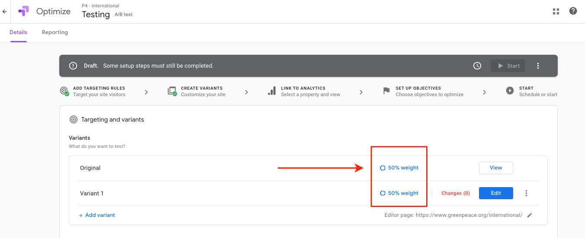Open Variant 1 more options menu
Viewport: 585px width, 238px height.
(x=526, y=193)
